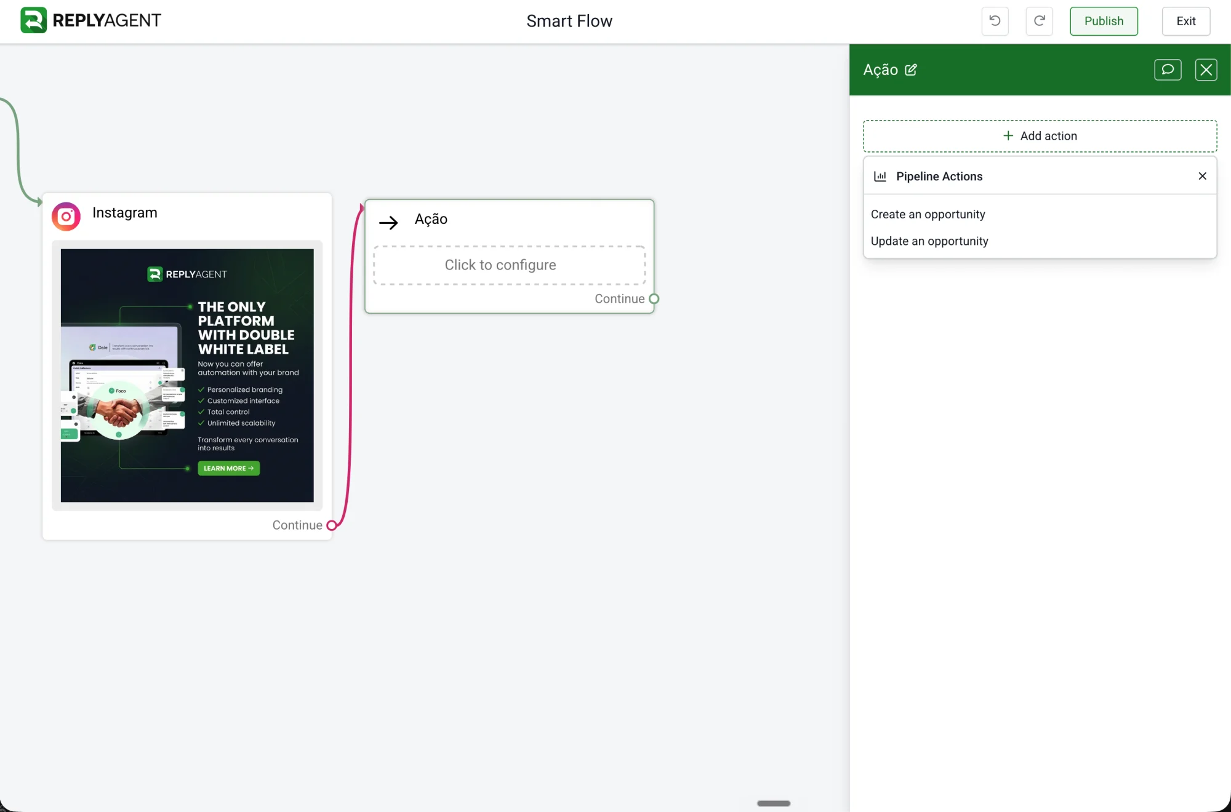Click the REPLYAGENT brand name text

[107, 20]
